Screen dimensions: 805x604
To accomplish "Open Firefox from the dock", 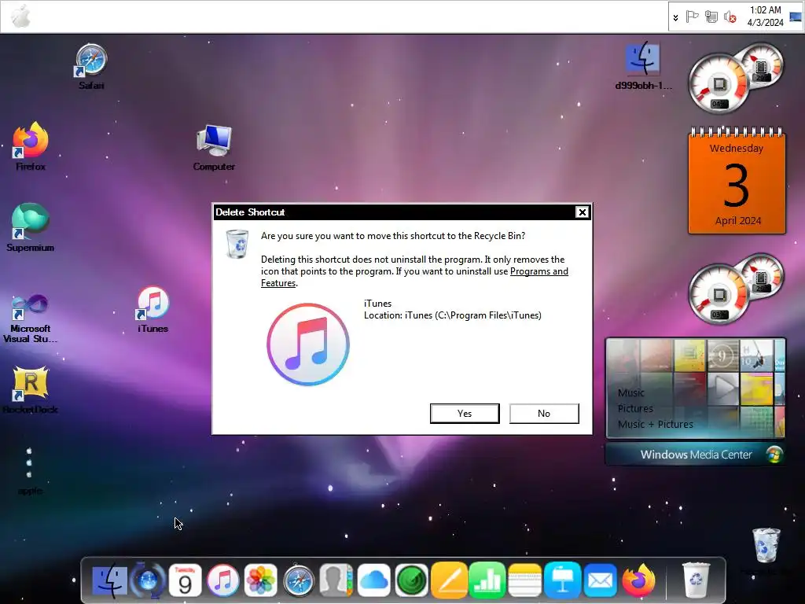I will (638, 581).
